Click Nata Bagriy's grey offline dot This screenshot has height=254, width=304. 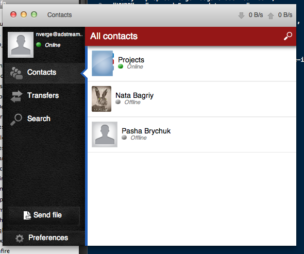coord(118,102)
